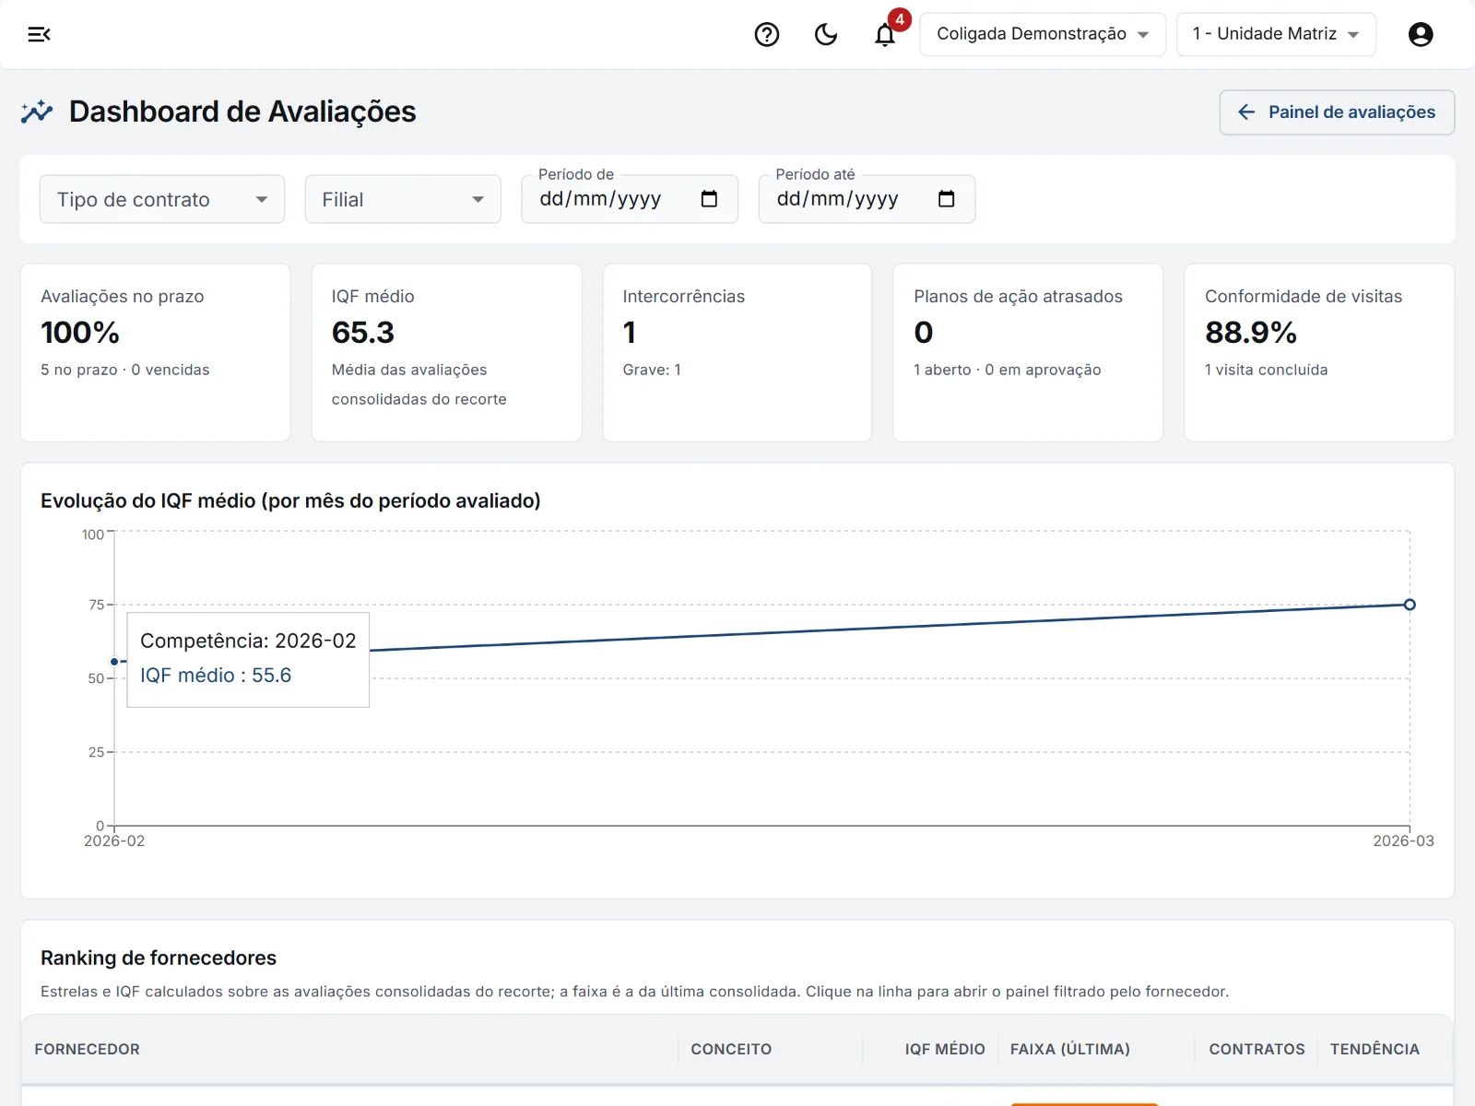
Task: Open 1 - Unidade Matriz dropdown
Action: tap(1276, 34)
